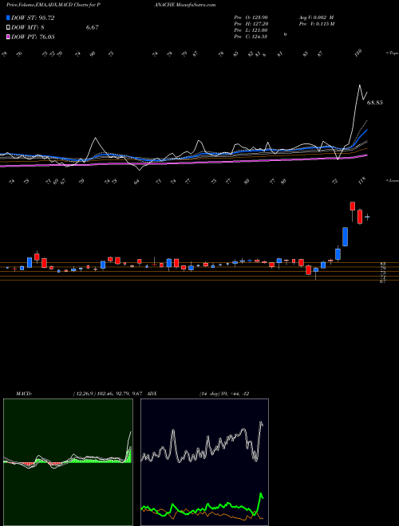
Task: Click the 'Pre L: 121.00' value
Action: click(251, 30)
